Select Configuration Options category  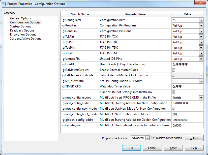pyautogui.click(x=25, y=22)
